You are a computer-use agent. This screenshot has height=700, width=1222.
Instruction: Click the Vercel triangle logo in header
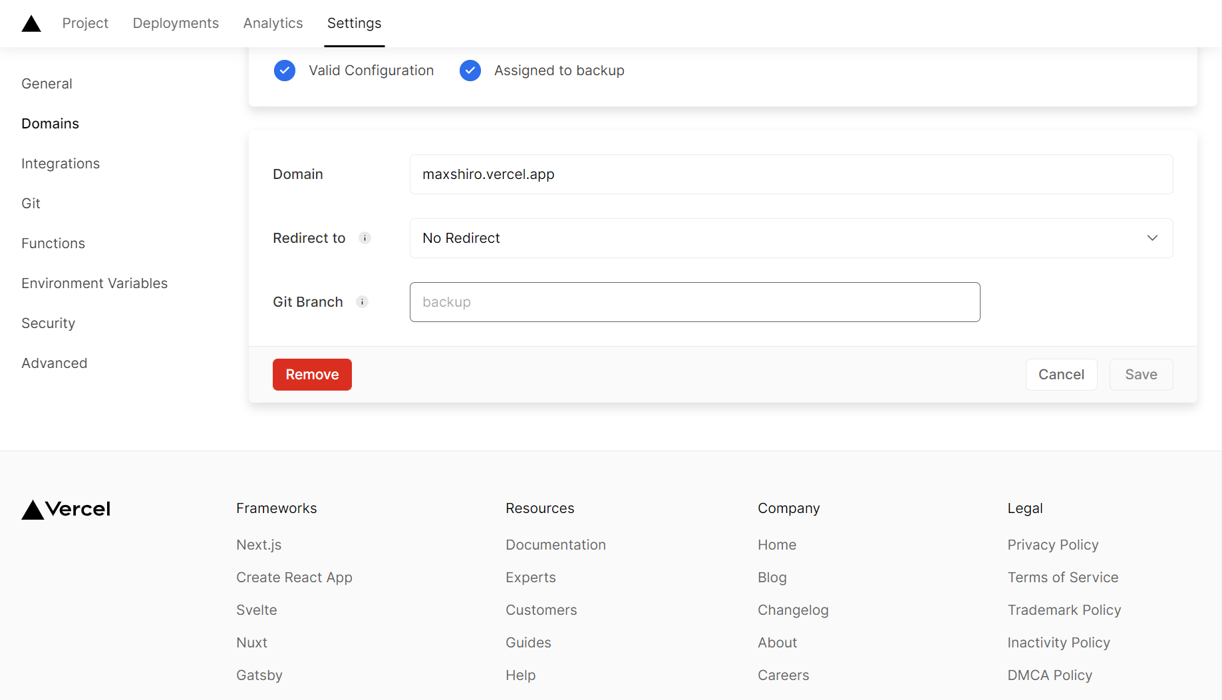[x=31, y=24]
